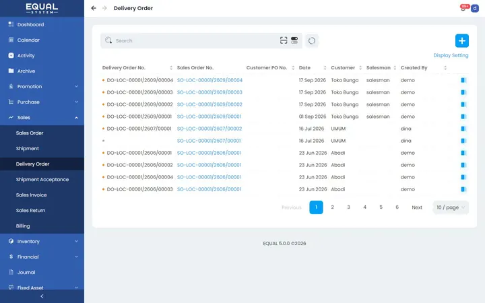Open detail icon for DO-LOC-00001/2609/00004 row

[x=463, y=80]
